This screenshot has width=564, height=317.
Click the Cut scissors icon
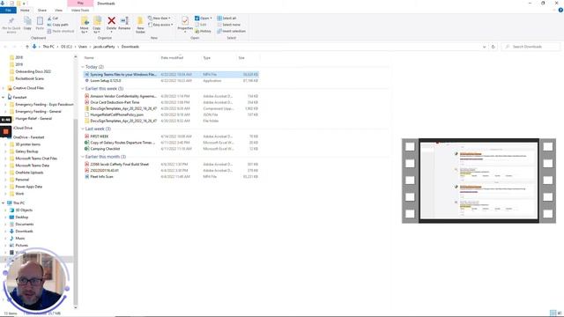[49, 18]
